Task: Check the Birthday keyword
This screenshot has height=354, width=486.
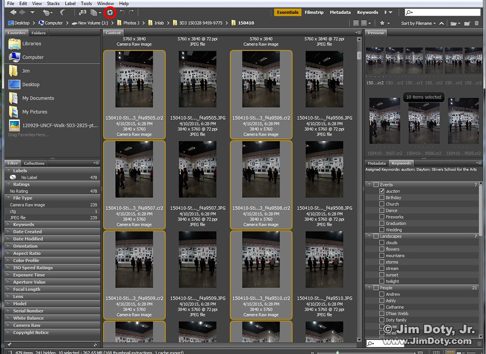Action: [382, 197]
